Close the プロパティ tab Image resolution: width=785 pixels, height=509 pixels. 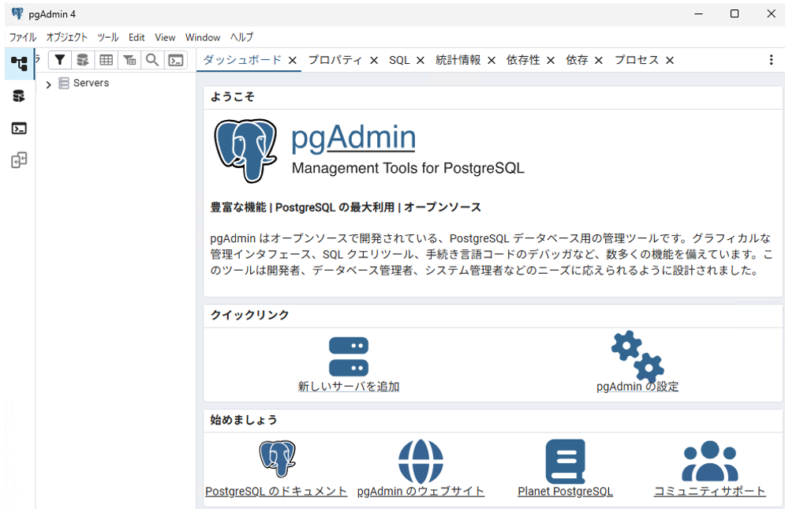[374, 61]
